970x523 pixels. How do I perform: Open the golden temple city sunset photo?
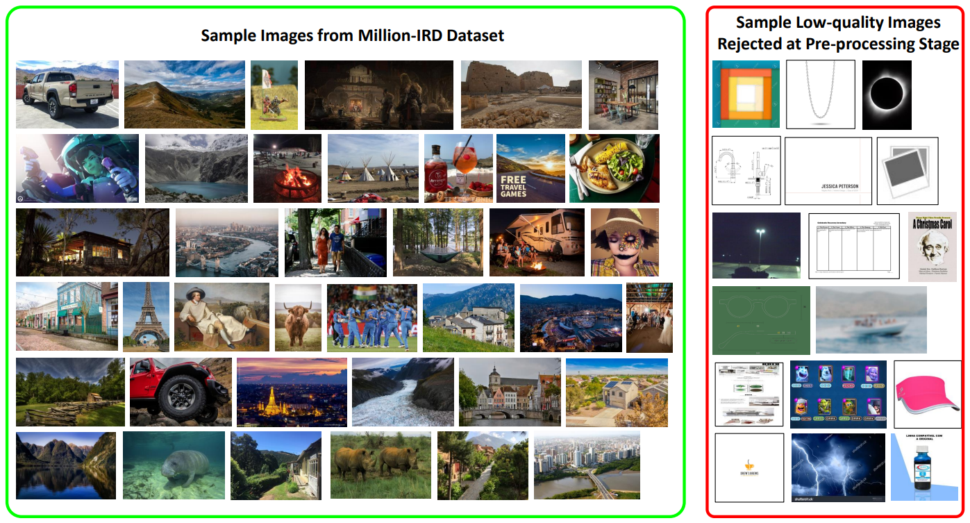point(292,392)
